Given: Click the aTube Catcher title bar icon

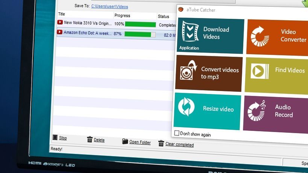Looking at the screenshot, I should (181, 9).
